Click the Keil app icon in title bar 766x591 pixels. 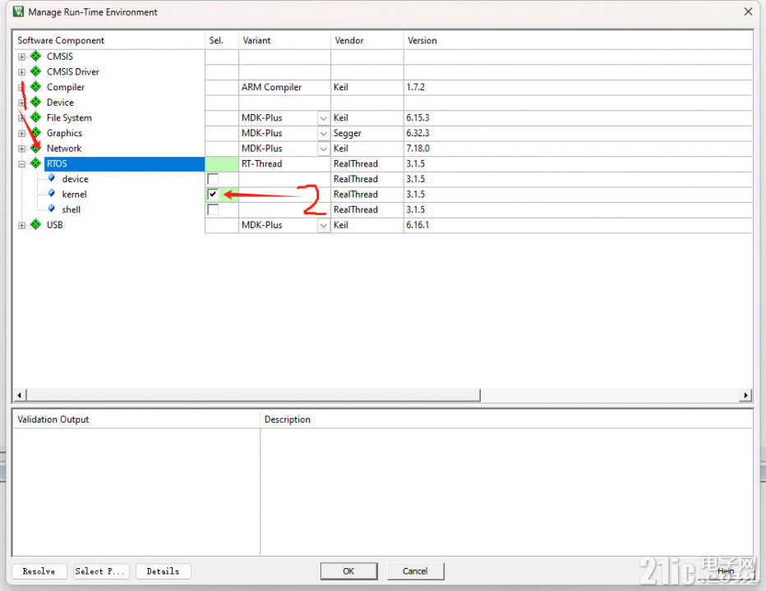[x=18, y=11]
